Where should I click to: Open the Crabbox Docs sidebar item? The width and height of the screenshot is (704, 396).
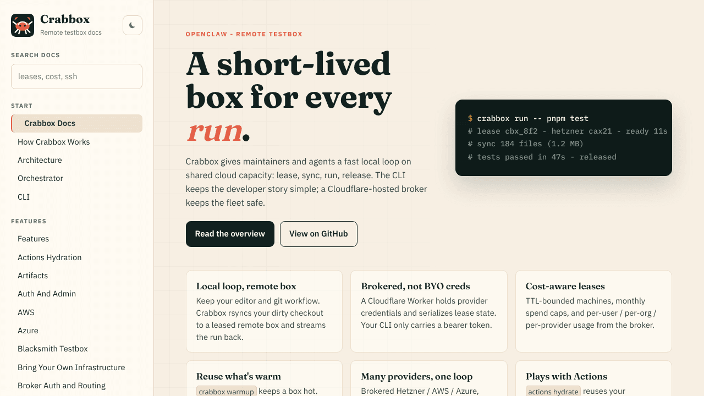[76, 123]
